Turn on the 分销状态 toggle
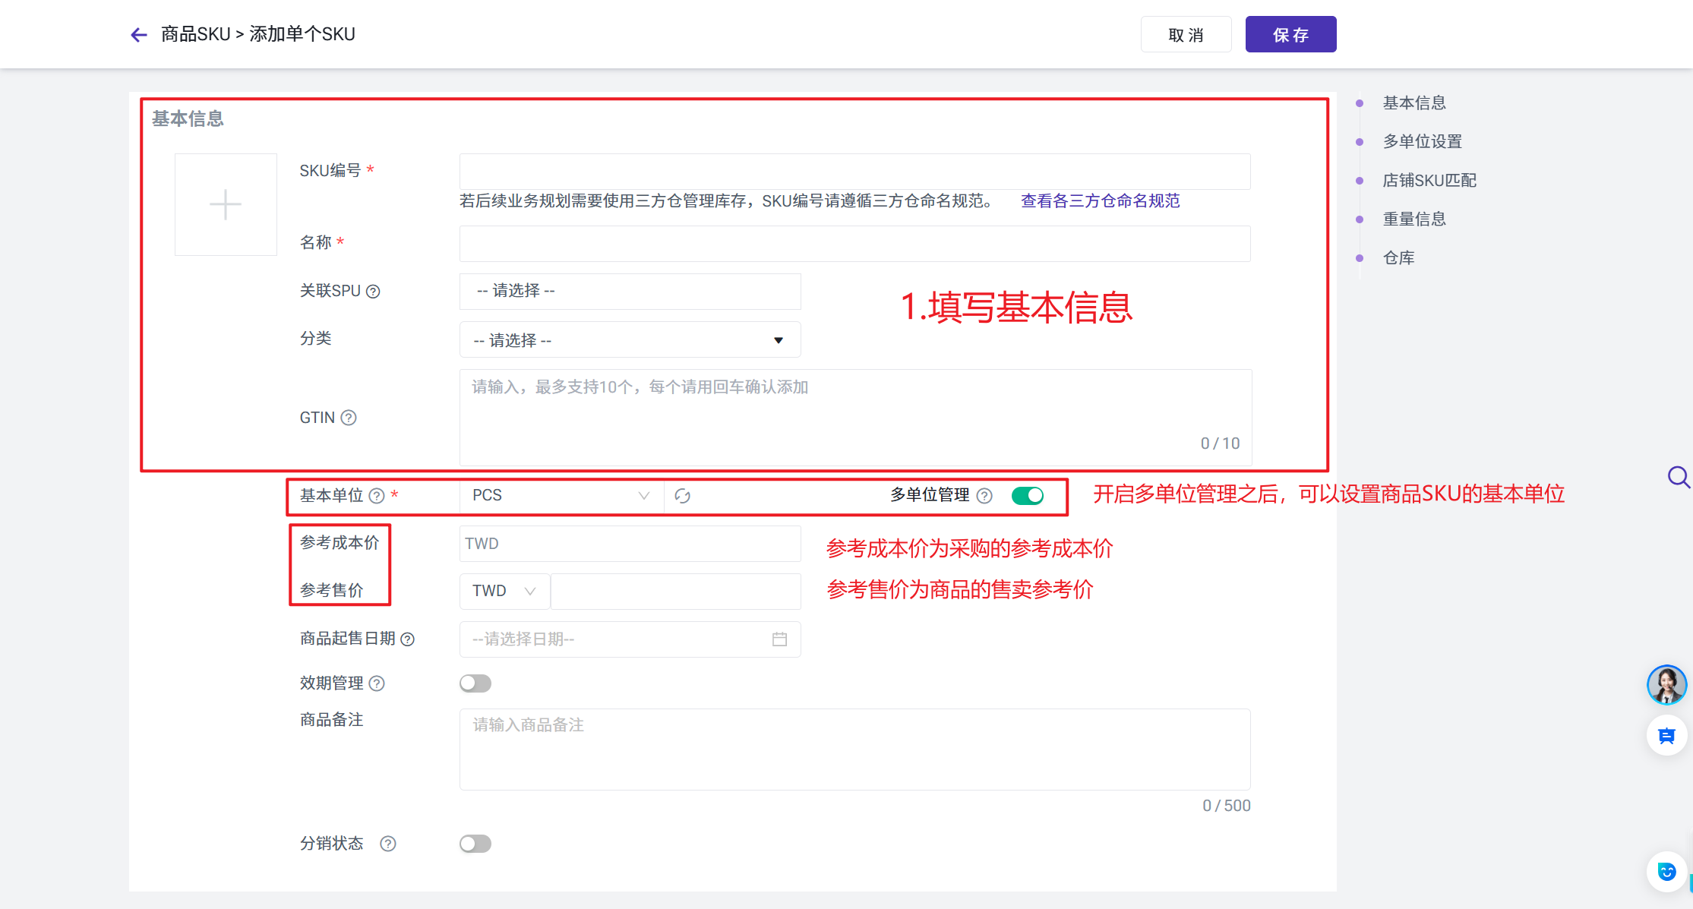 pos(475,844)
